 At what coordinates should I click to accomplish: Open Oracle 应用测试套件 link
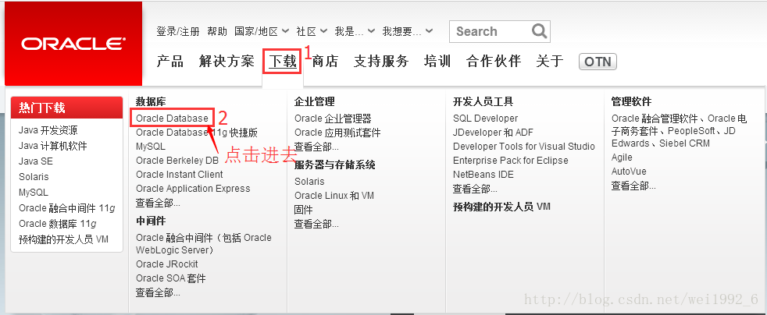click(x=337, y=133)
